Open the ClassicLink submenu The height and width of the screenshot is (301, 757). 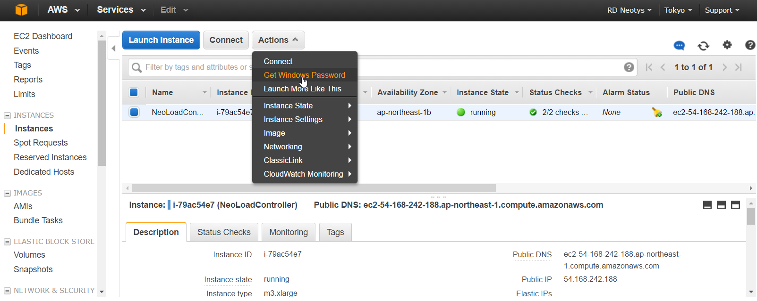point(305,160)
